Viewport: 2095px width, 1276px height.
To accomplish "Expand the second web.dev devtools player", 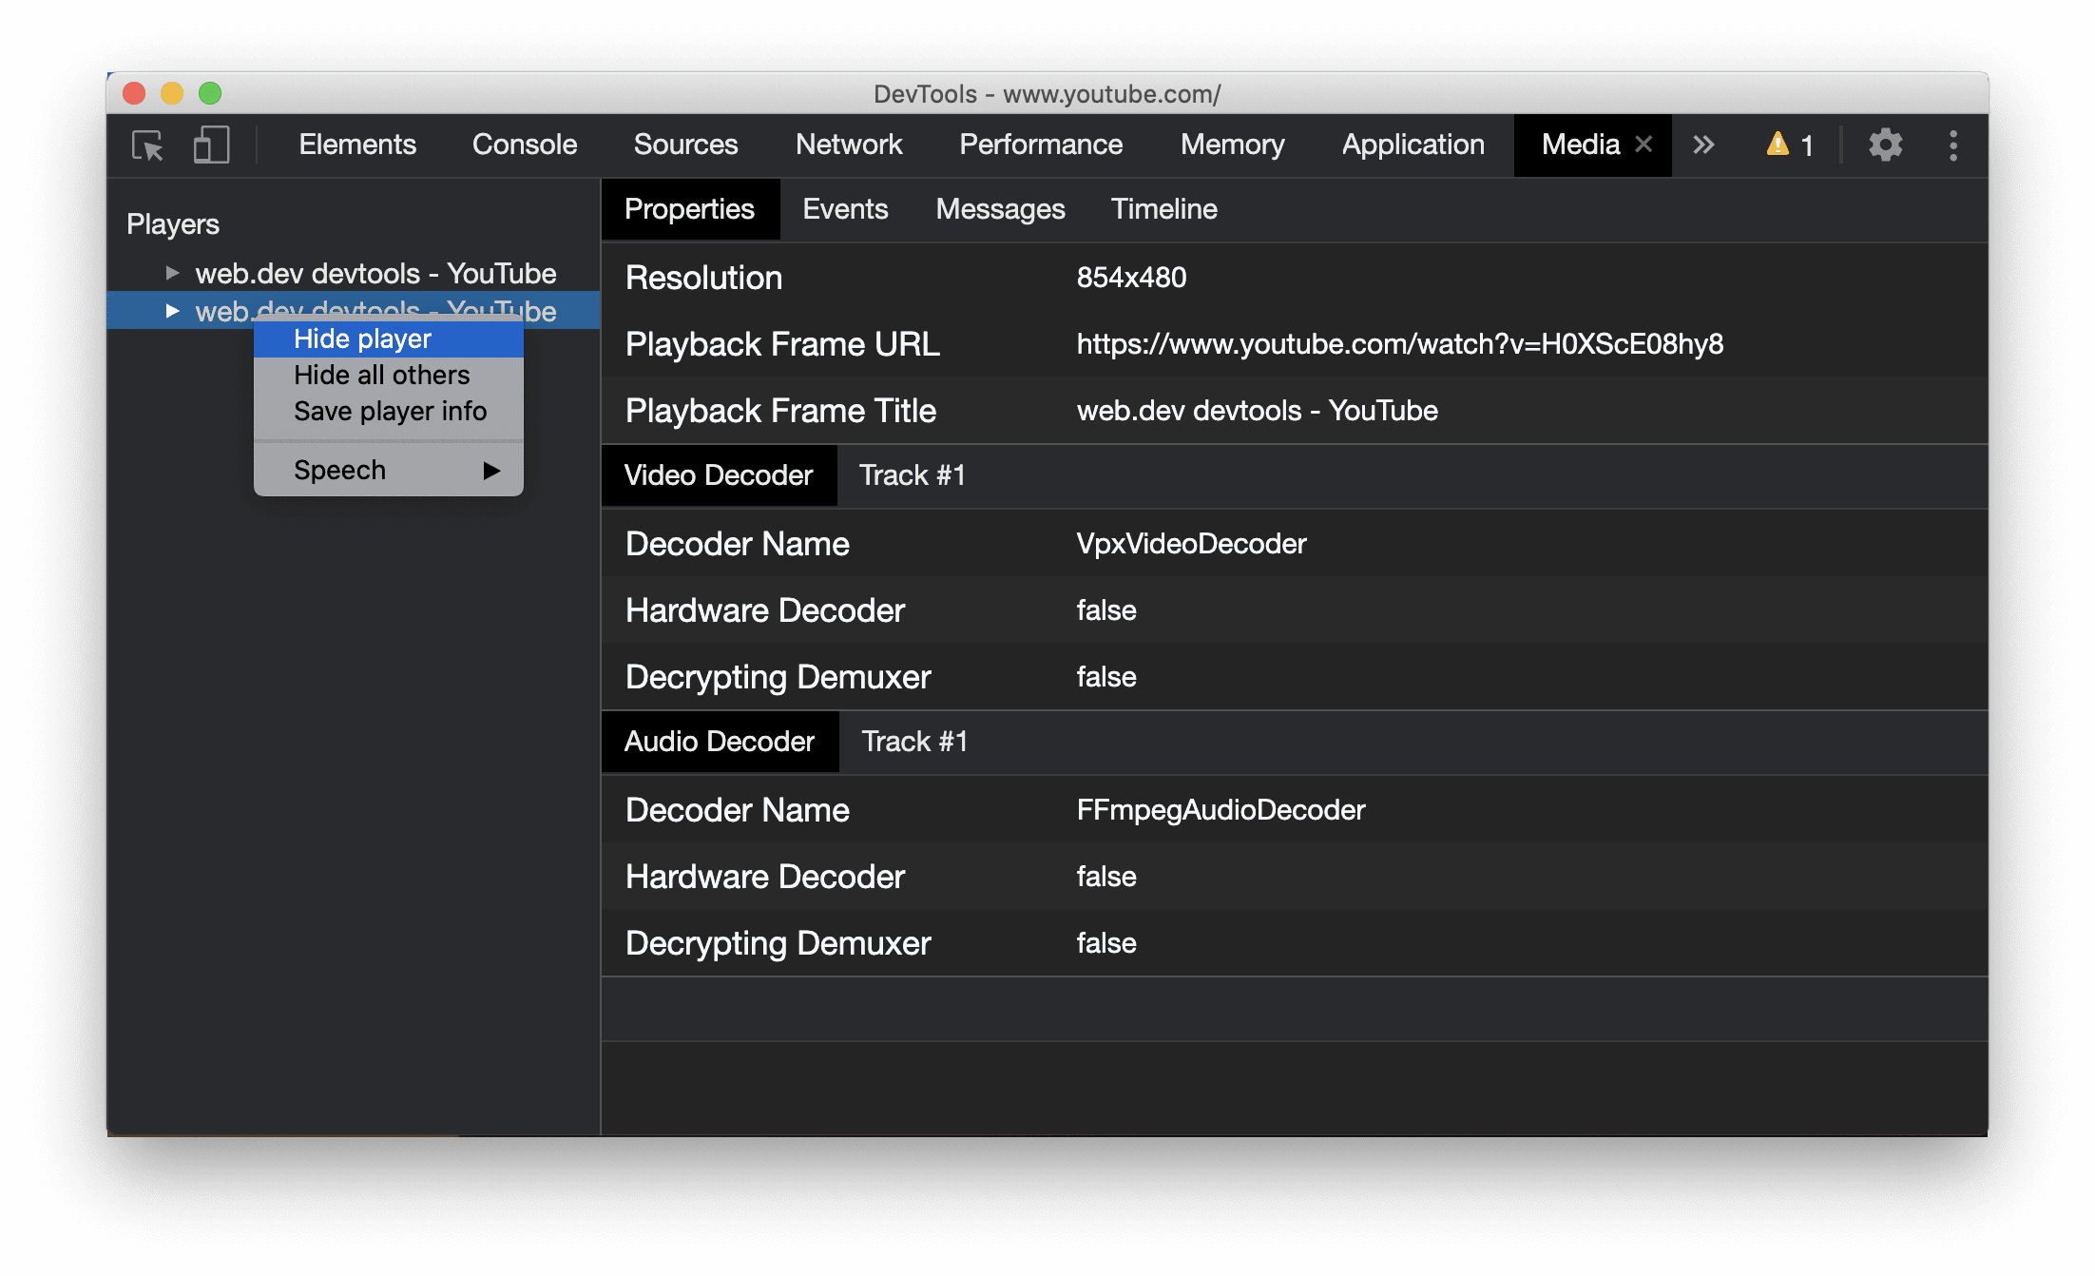I will [169, 310].
